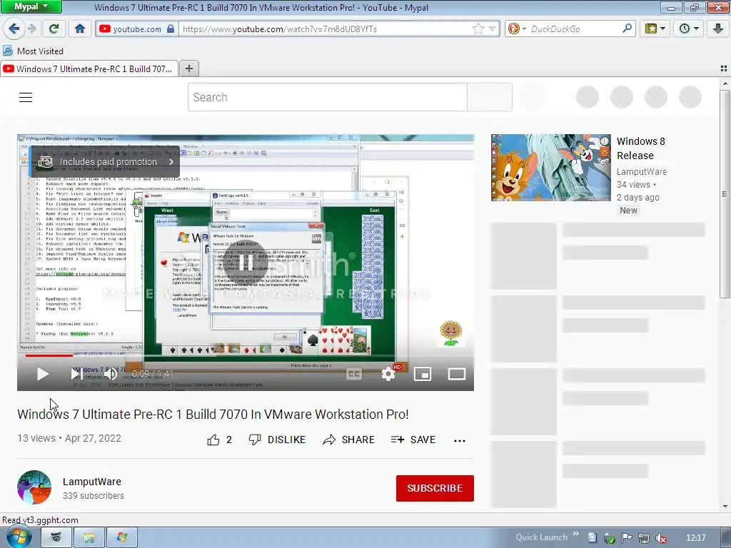The image size is (731, 548).
Task: Open the SHARE dialog
Action: pos(348,440)
